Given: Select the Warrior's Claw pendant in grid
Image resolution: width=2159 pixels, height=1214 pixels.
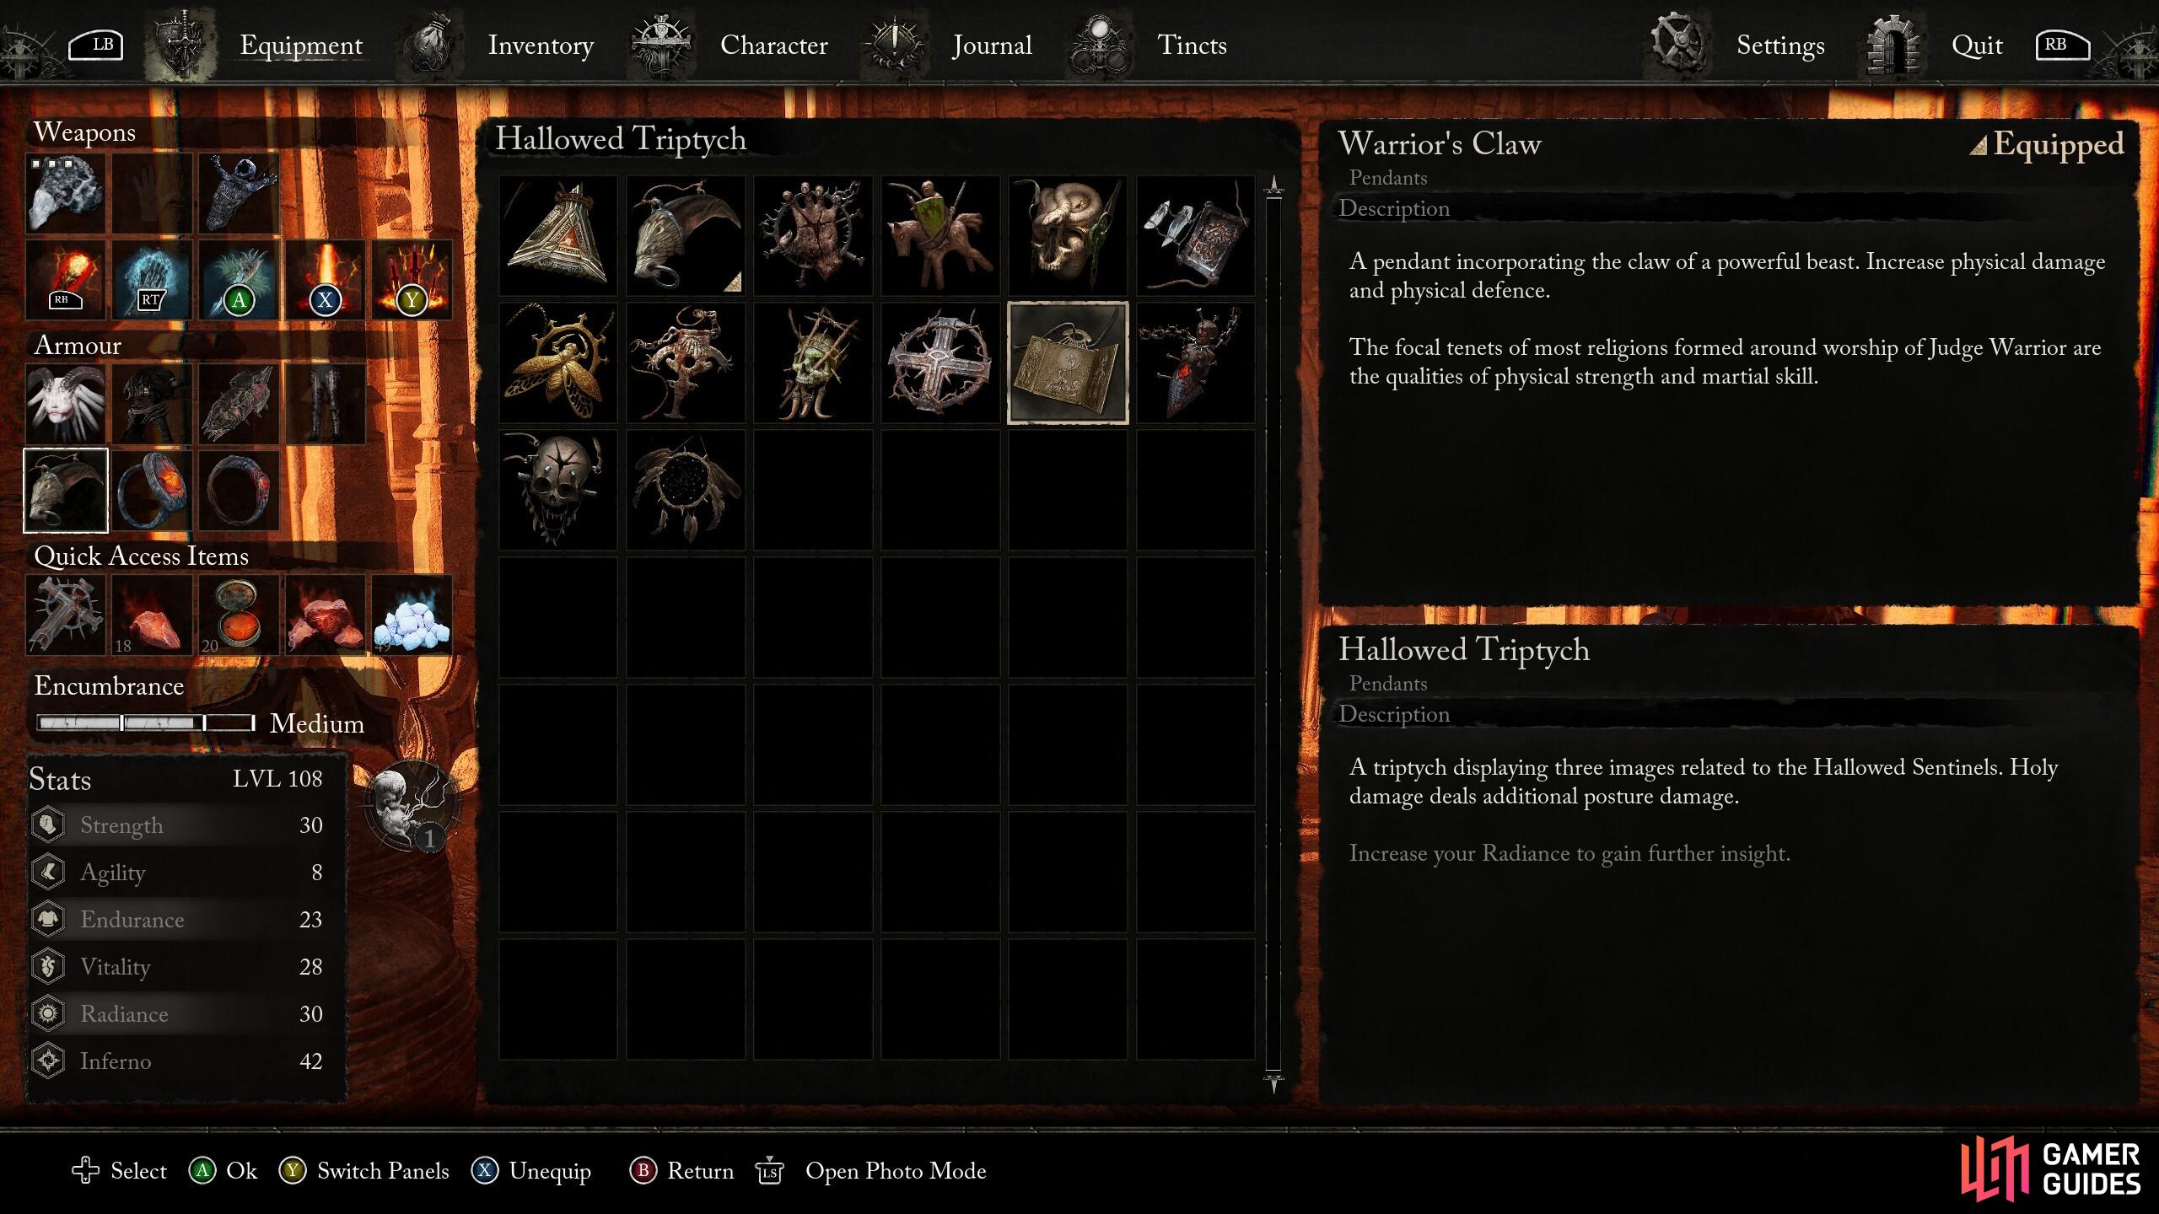Looking at the screenshot, I should tap(686, 235).
